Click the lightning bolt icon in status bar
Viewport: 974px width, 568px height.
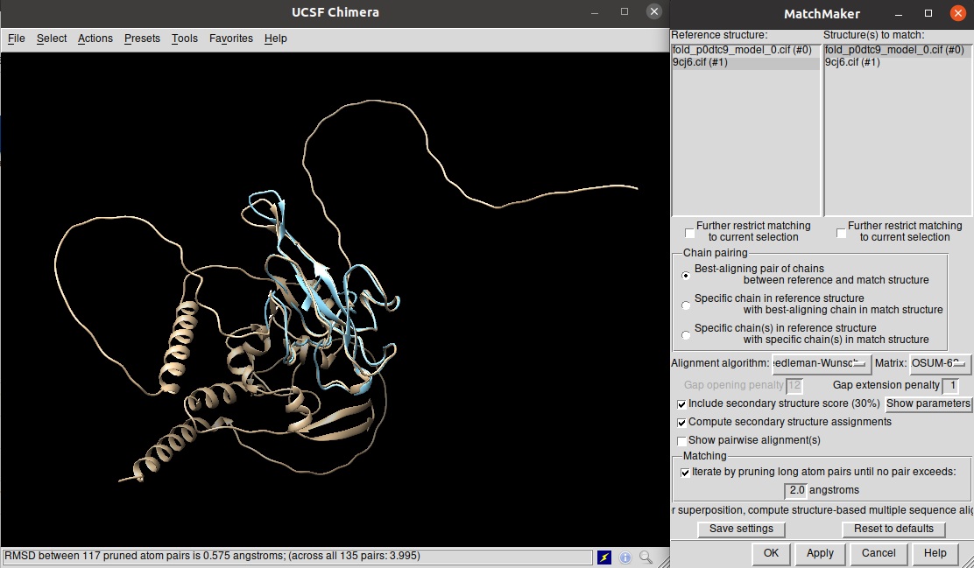pyautogui.click(x=604, y=557)
